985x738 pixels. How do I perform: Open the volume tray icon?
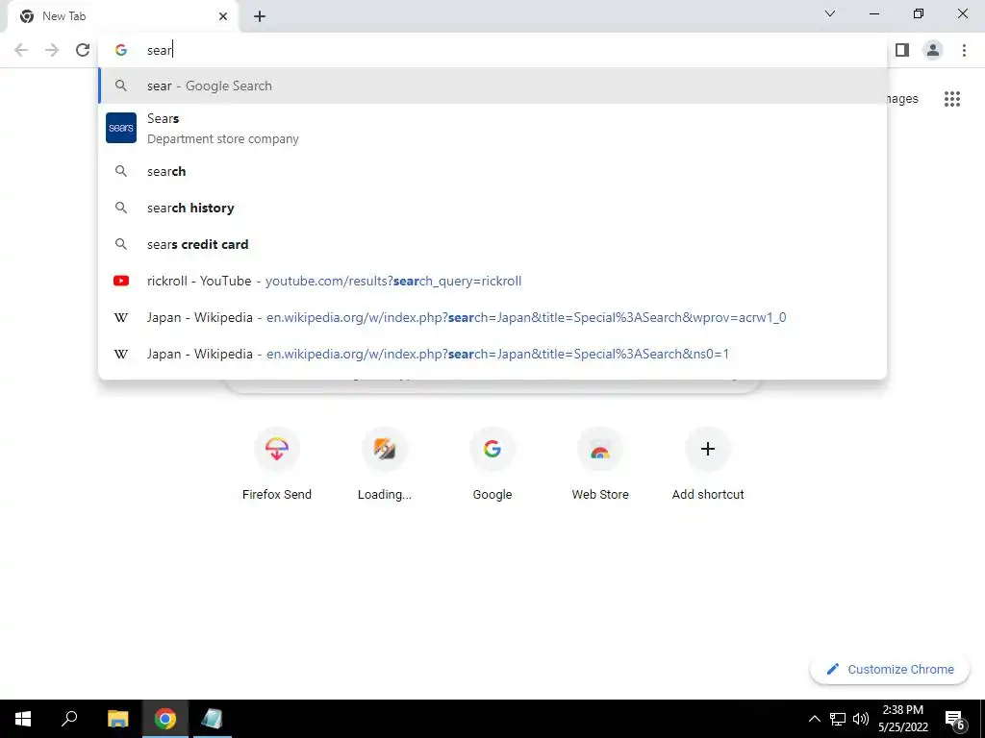tap(861, 719)
